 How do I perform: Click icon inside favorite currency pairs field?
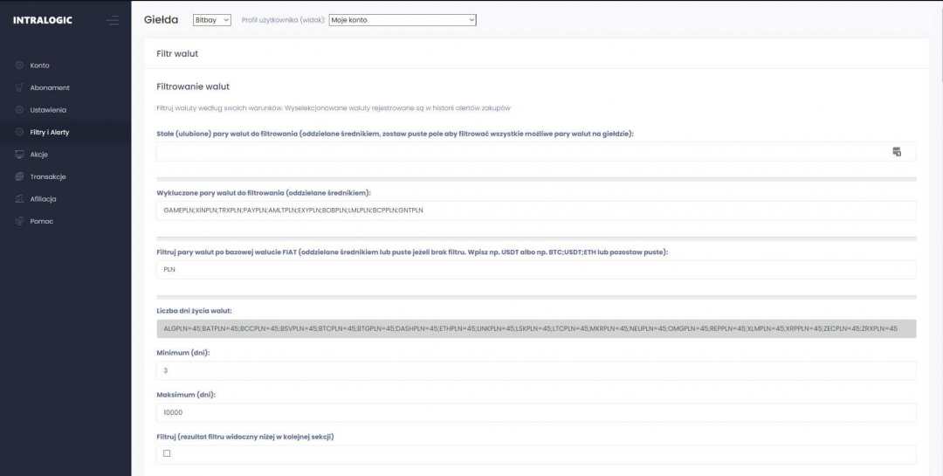(896, 152)
